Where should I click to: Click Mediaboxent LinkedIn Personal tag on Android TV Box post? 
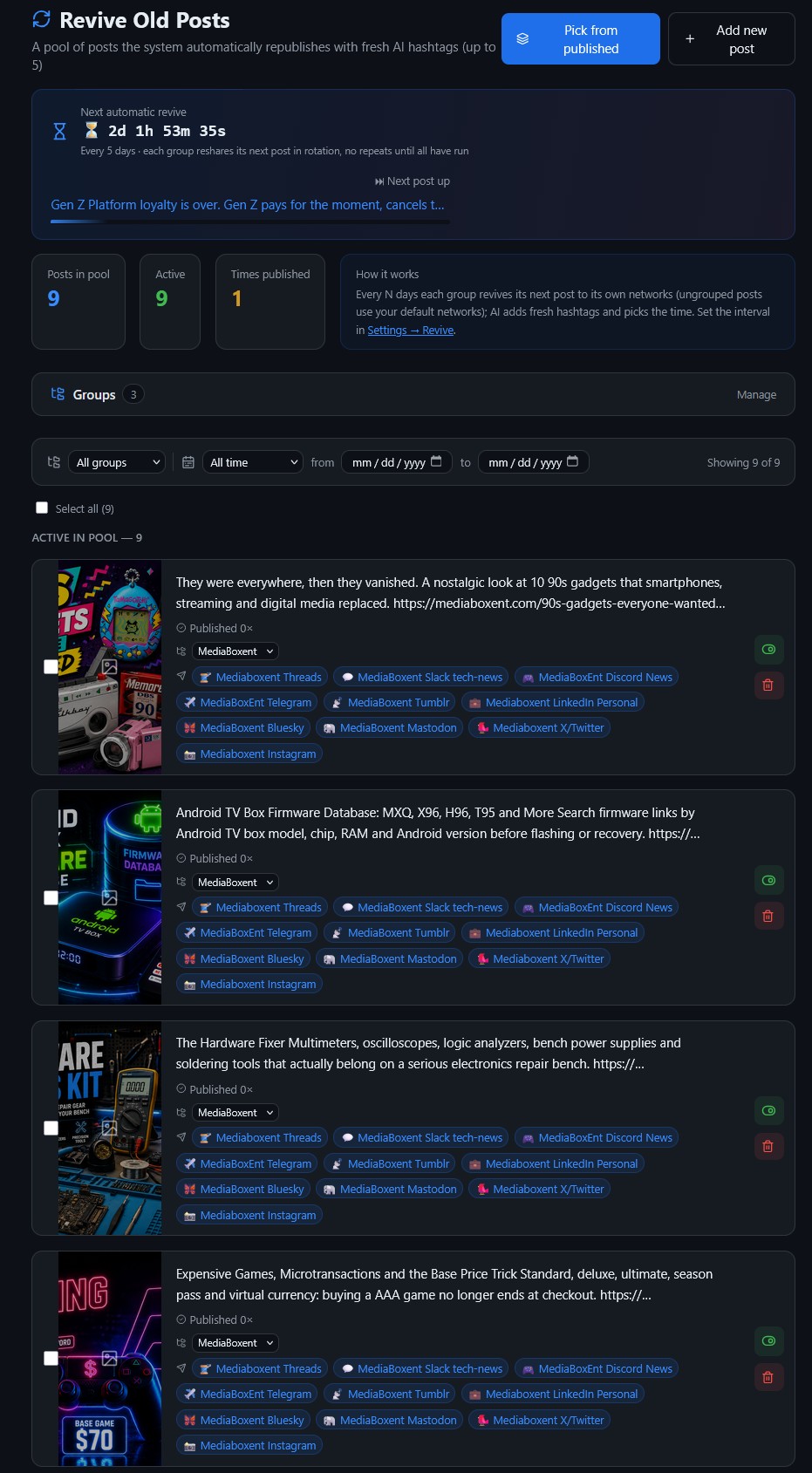[553, 933]
